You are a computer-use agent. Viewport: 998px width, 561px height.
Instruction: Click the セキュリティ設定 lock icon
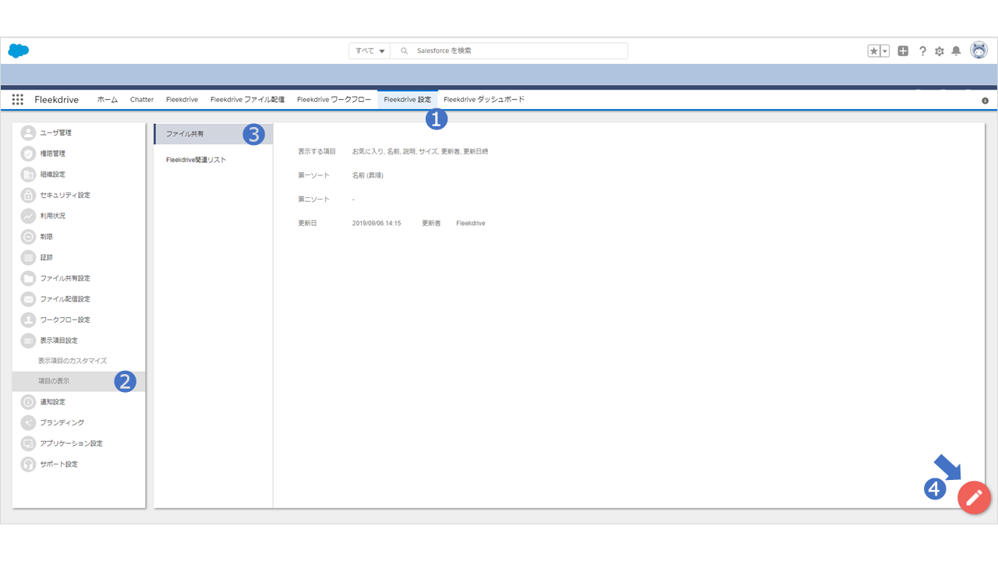pyautogui.click(x=28, y=195)
